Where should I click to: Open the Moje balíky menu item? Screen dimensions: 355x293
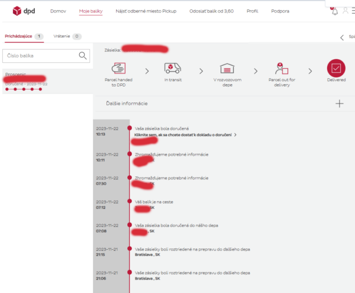pyautogui.click(x=91, y=11)
